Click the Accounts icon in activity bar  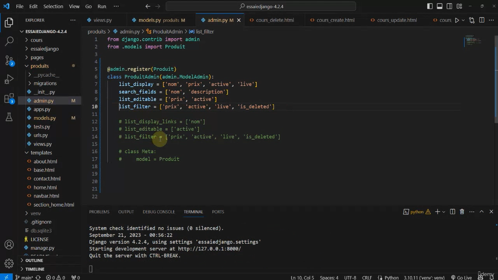tap(9, 245)
